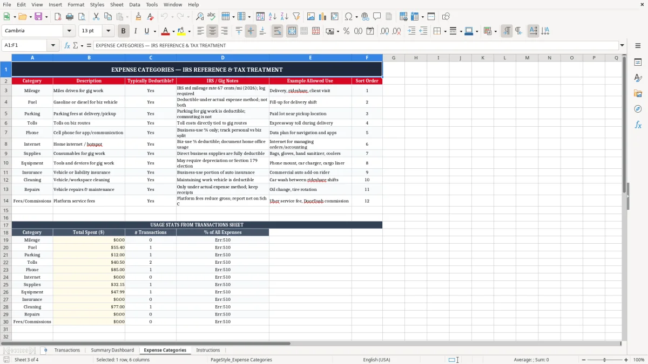Open the Font Name dropdown
This screenshot has width=648, height=364.
69,31
